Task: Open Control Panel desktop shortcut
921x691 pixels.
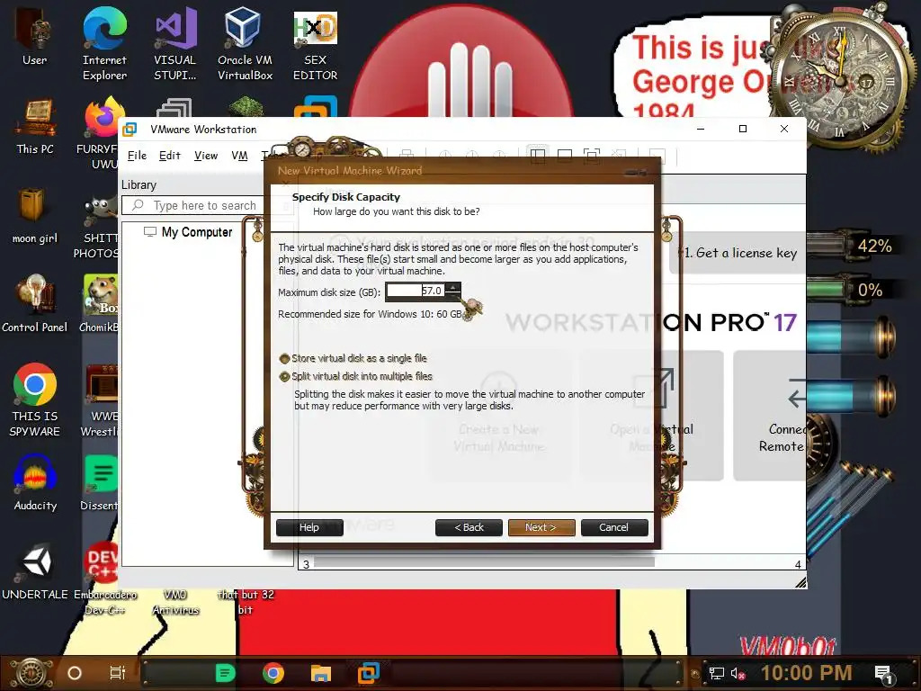Action: [x=35, y=303]
